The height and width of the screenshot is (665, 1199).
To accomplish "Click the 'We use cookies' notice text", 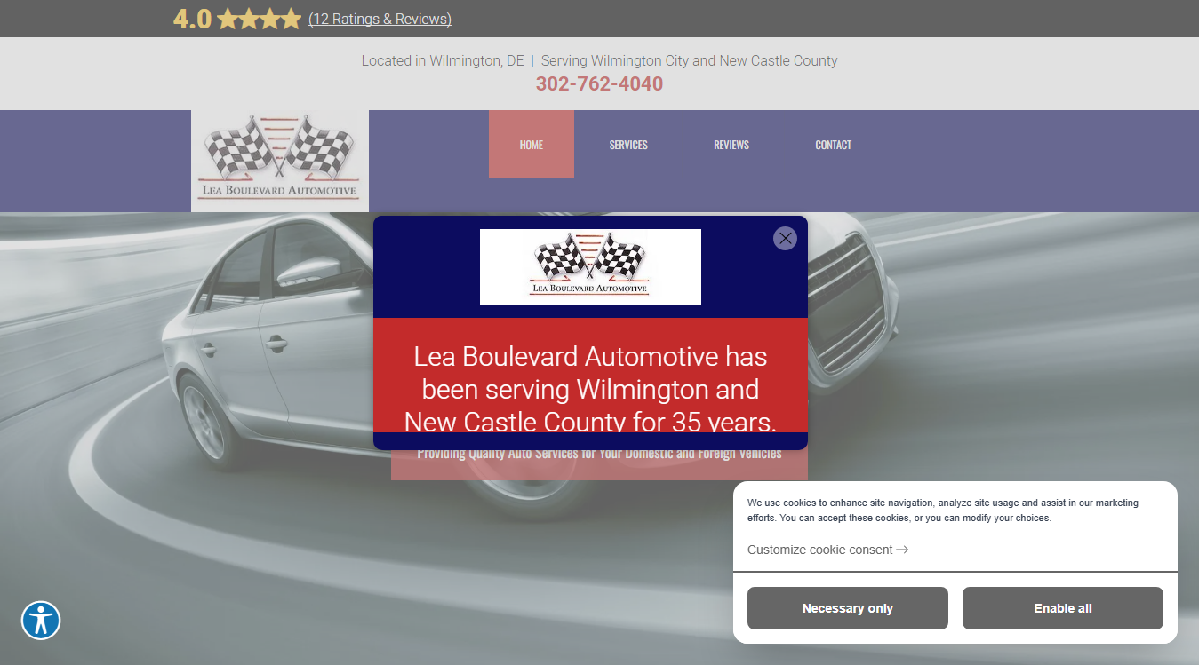I will (943, 510).
